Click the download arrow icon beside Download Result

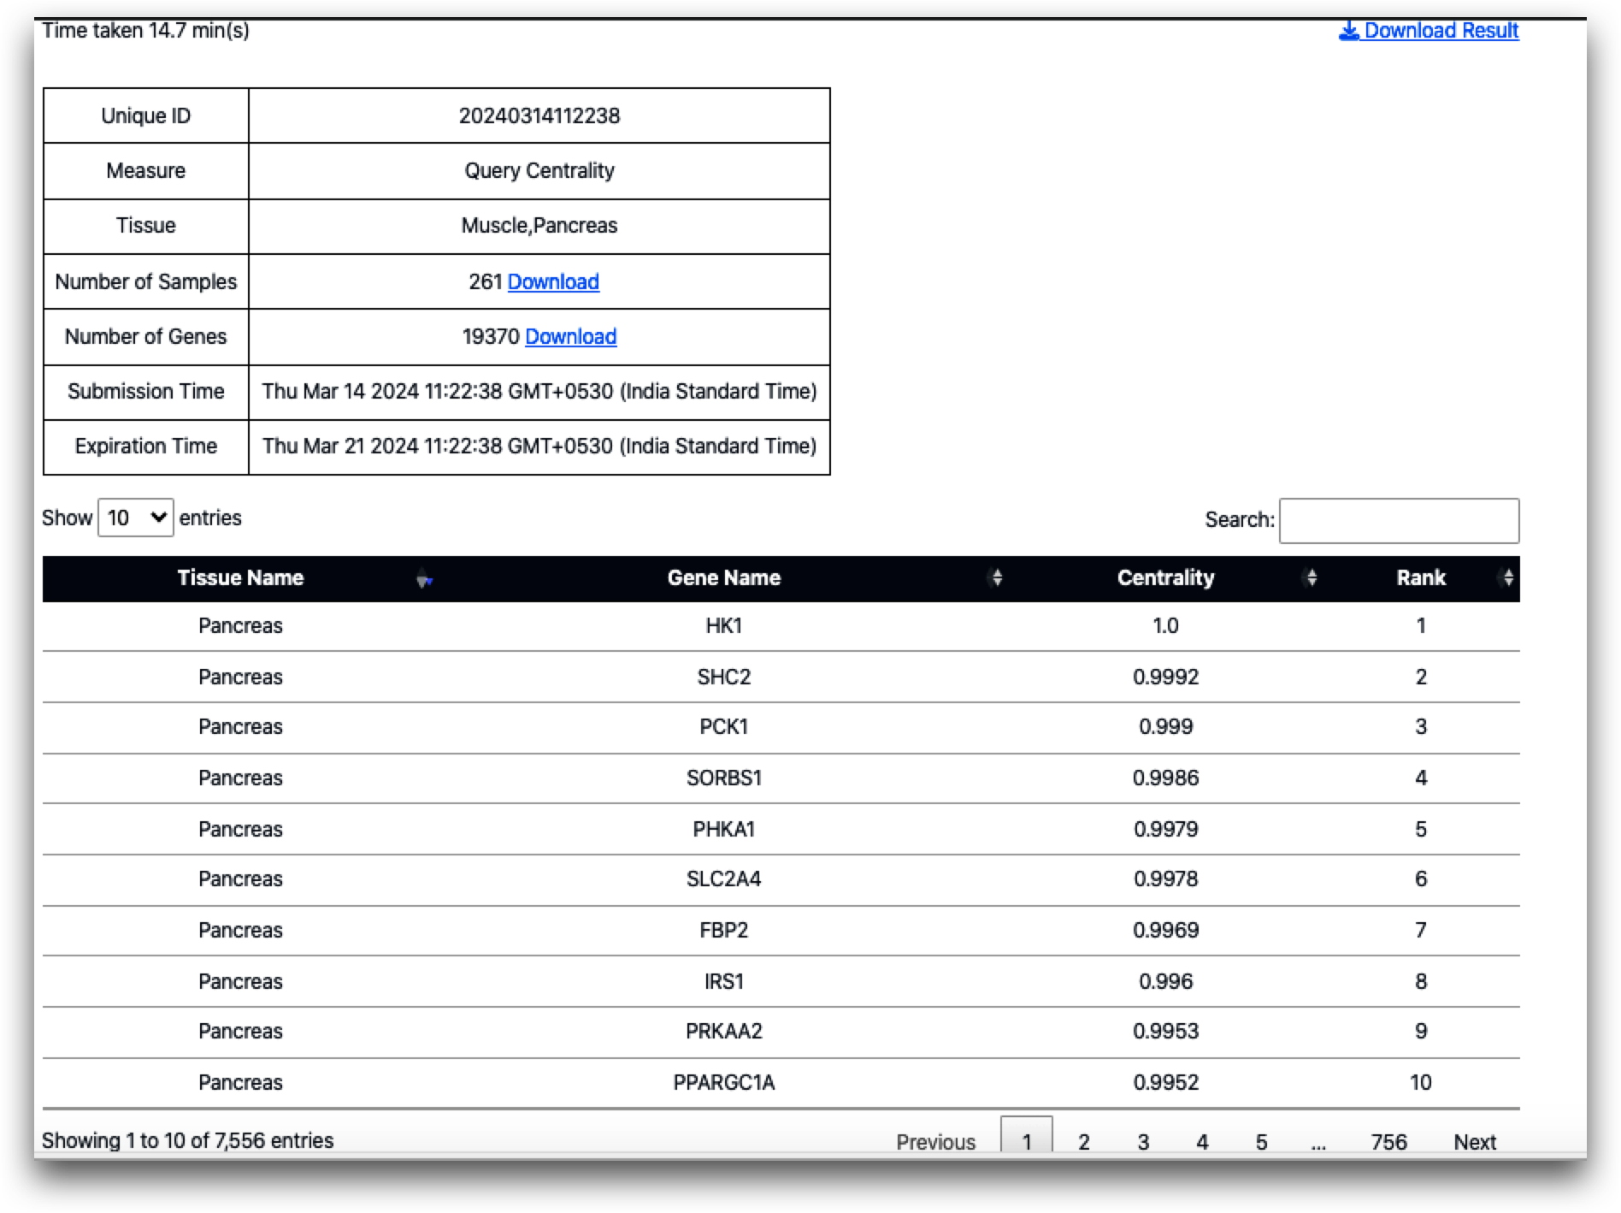click(1348, 31)
